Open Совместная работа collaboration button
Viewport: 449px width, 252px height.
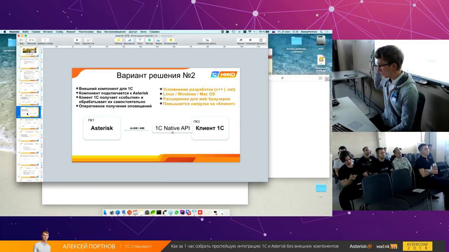click(x=207, y=40)
